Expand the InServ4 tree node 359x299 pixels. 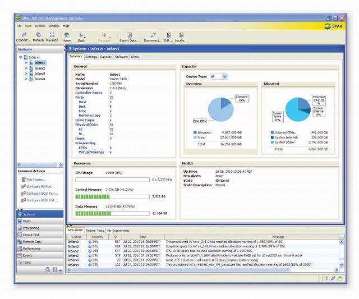click(x=26, y=79)
